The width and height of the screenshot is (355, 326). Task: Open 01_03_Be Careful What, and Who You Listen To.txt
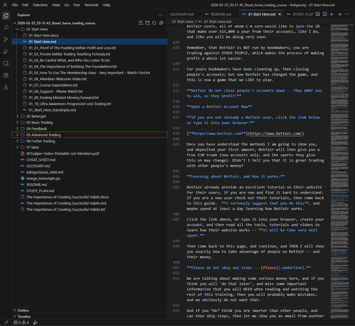tap(69, 60)
